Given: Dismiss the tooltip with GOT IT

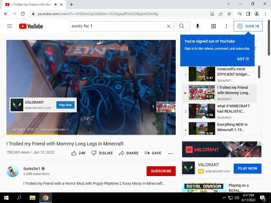Looking at the screenshot, I should [x=243, y=59].
